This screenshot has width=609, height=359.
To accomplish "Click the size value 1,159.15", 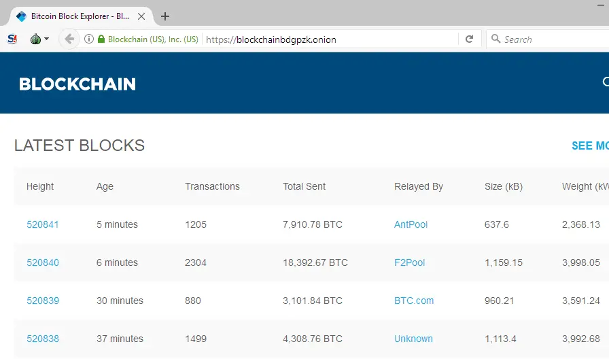I will point(504,262).
